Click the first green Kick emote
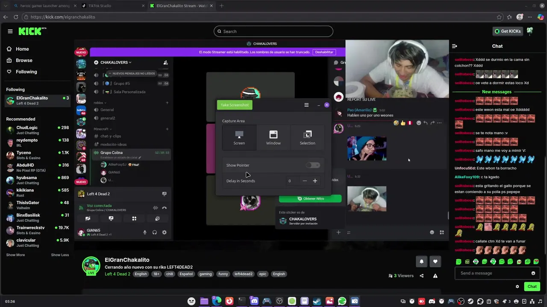 459,261
